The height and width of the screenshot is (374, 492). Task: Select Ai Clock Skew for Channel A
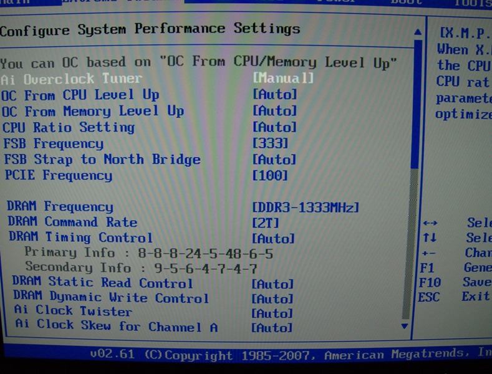click(117, 325)
